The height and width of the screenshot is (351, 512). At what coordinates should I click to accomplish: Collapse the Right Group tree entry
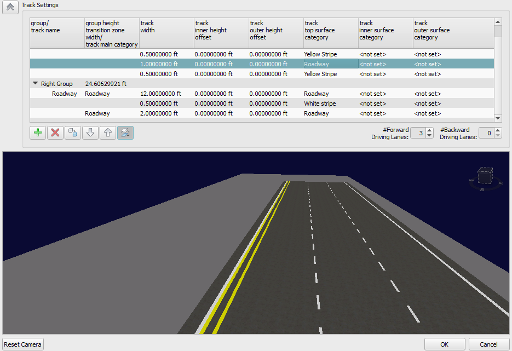34,83
